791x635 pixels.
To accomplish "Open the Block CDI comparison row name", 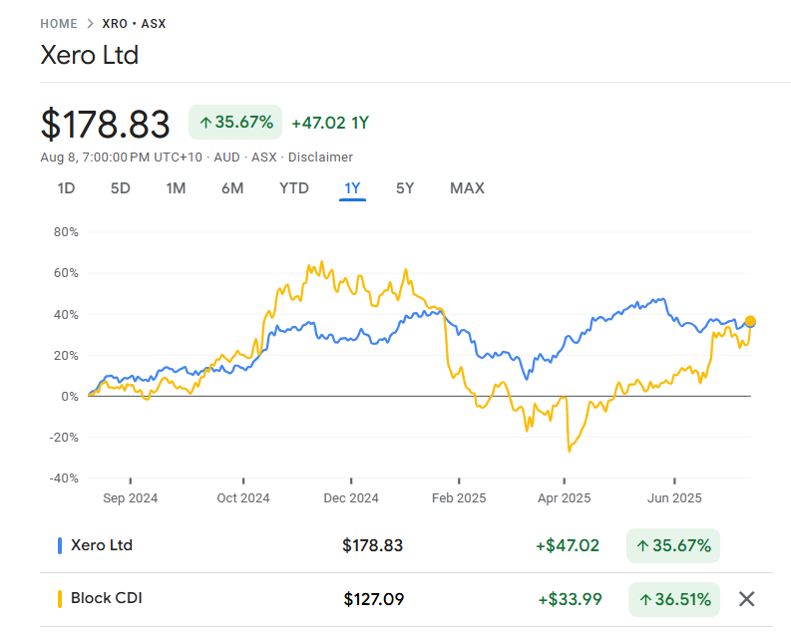I will point(107,598).
